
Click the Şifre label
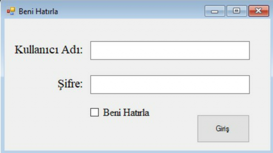click(70, 84)
